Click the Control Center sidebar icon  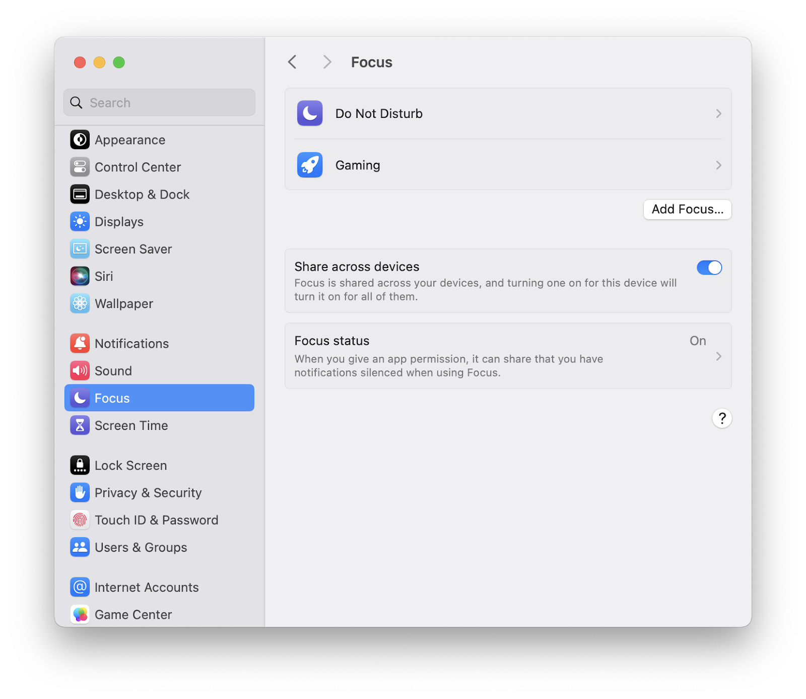[80, 167]
